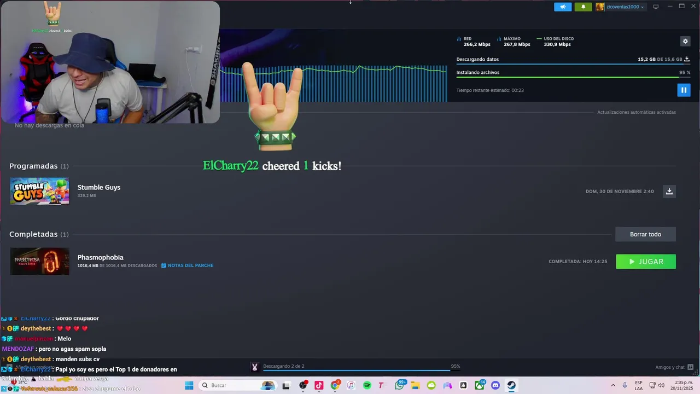Click the download throughput graph
The height and width of the screenshot is (394, 700).
point(334,83)
